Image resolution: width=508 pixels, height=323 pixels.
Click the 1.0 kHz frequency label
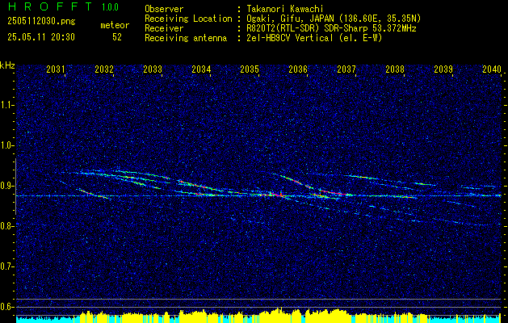[x=6, y=146]
